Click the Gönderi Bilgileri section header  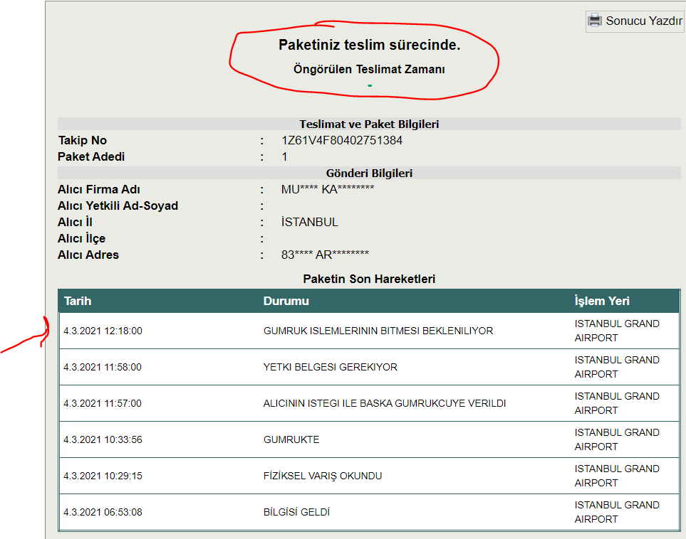click(x=369, y=173)
